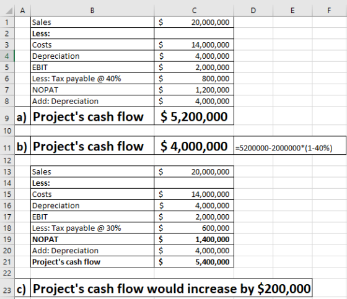Click the $ 4,000,000 cash flow cell
Image resolution: width=347 pixels, height=299 pixels.
194,145
